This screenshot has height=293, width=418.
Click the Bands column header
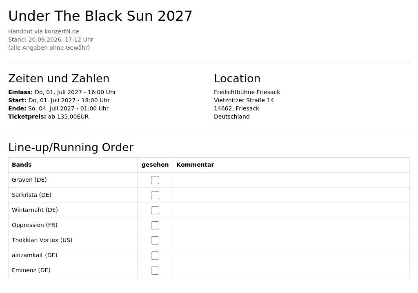22,165
